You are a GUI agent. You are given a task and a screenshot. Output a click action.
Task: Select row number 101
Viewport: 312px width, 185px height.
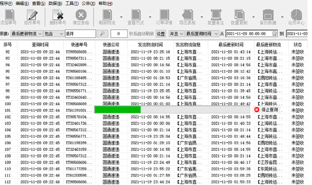pyautogui.click(x=8, y=110)
